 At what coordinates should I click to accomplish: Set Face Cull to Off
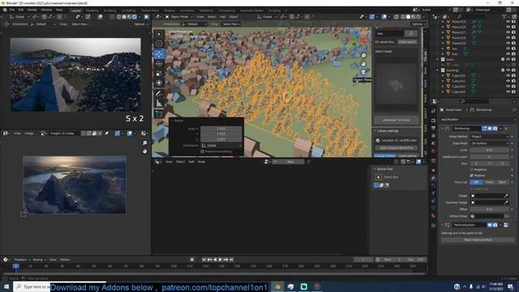click(x=476, y=182)
